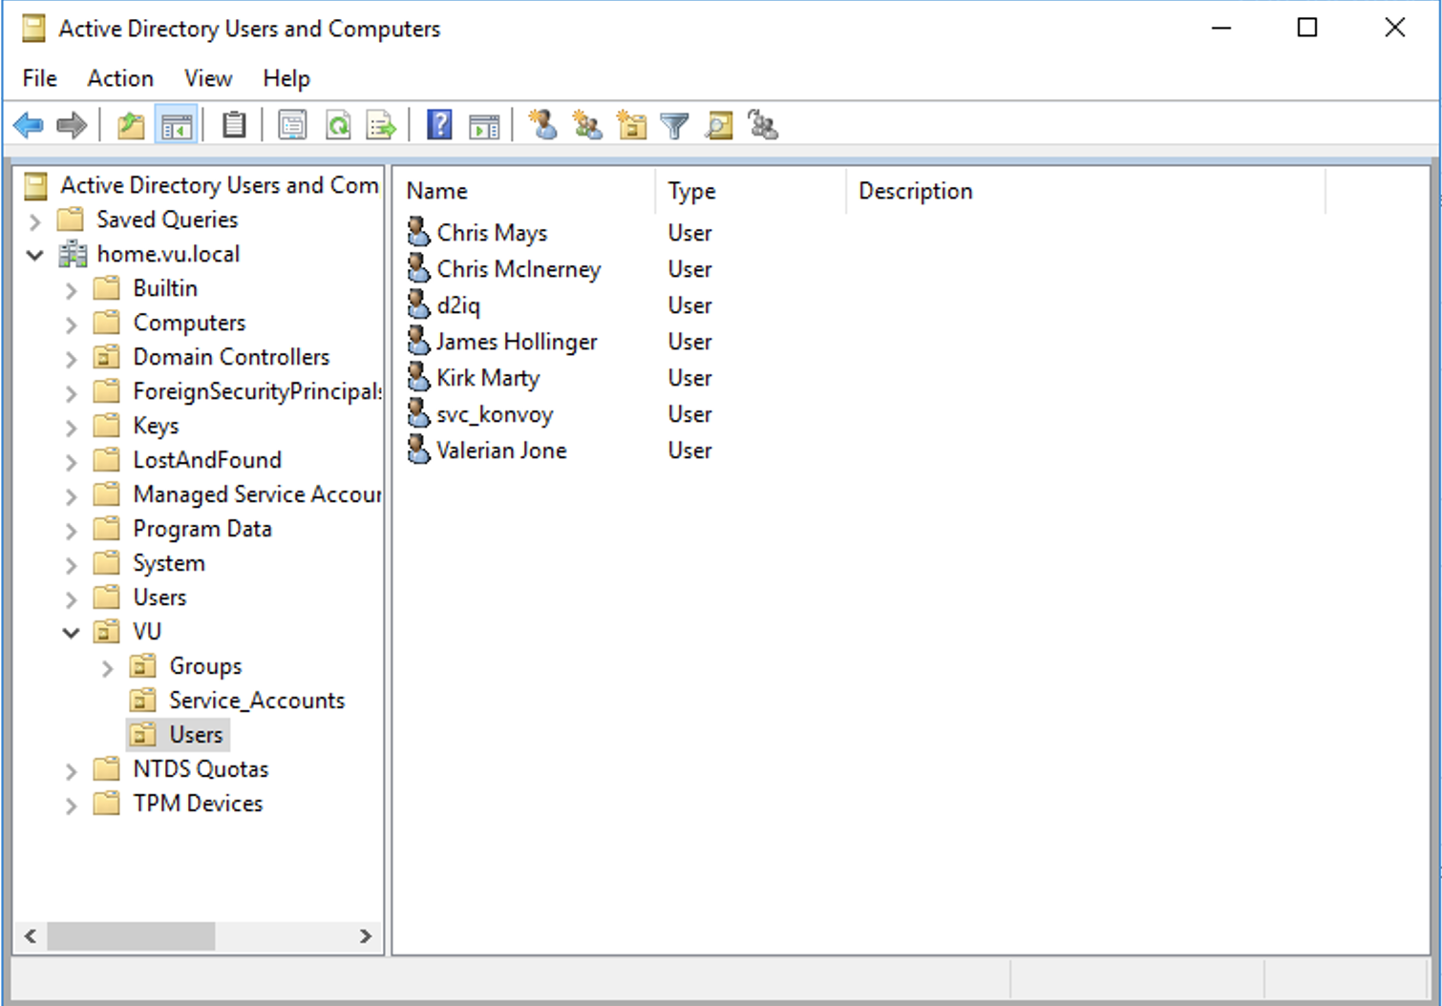The image size is (1442, 1006).
Task: Click the tree pane horizontal scrollbar thumb
Action: 131,936
